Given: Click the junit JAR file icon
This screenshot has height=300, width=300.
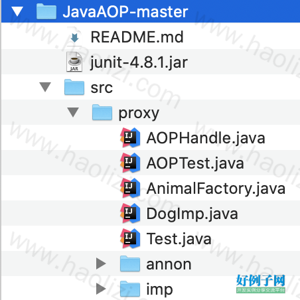Looking at the screenshot, I should pyautogui.click(x=74, y=62).
